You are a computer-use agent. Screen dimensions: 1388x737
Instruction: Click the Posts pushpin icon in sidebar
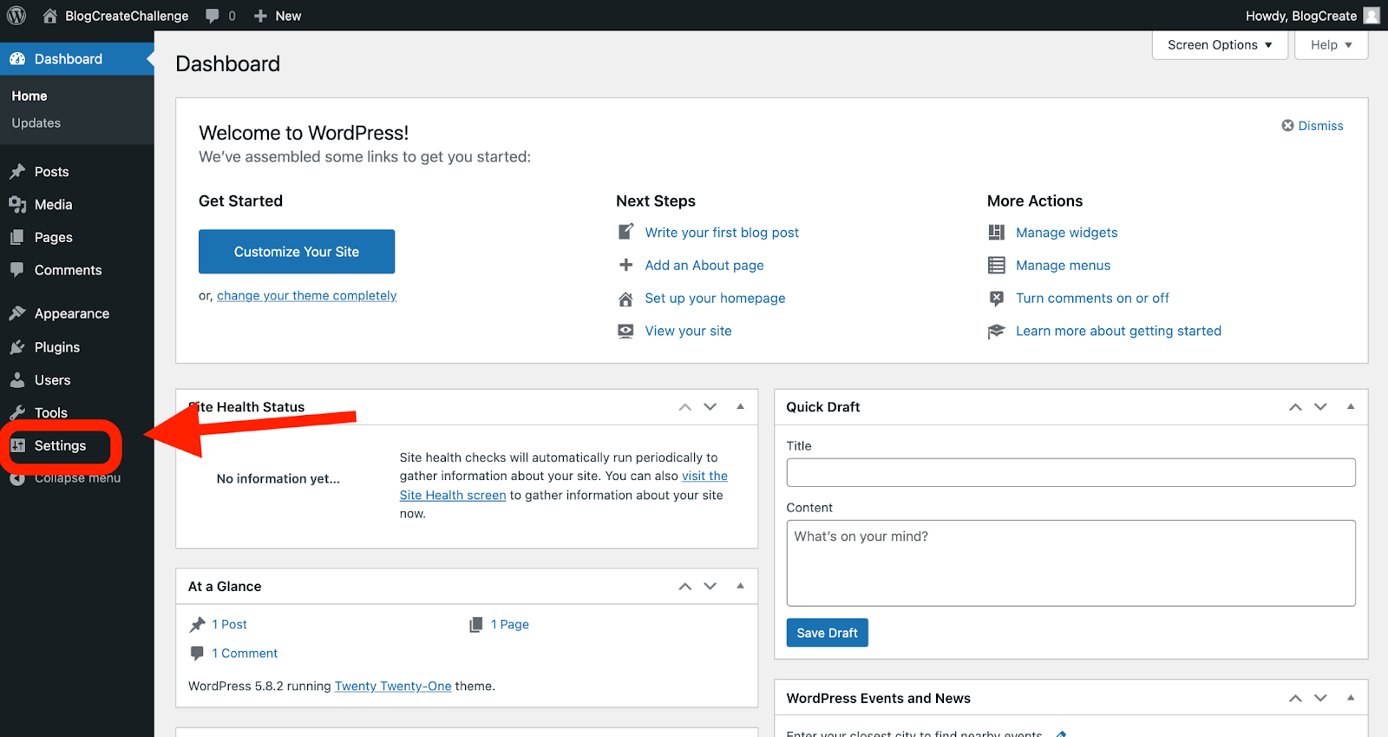[x=17, y=172]
